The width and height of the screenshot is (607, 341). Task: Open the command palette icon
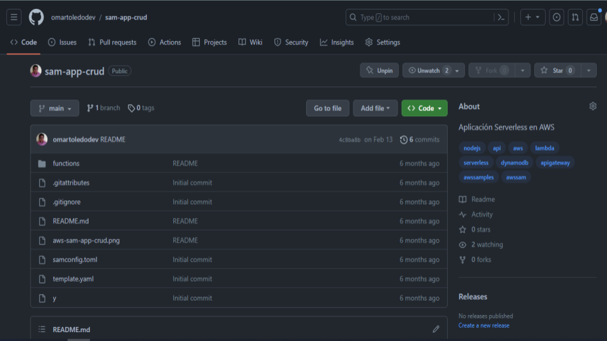click(501, 18)
